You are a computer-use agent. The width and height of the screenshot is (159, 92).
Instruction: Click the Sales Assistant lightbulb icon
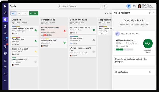[129, 6]
